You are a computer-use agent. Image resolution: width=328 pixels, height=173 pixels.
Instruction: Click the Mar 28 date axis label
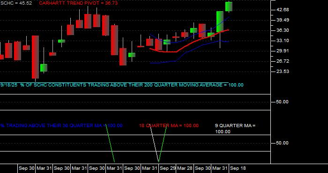point(185,168)
